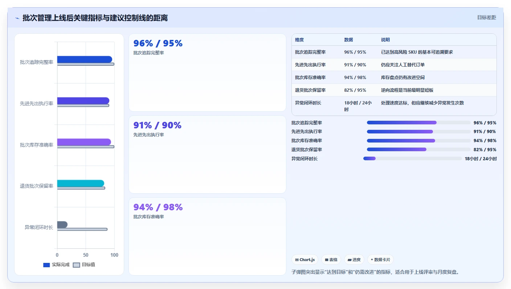Image resolution: width=511 pixels, height=289 pixels.
Task: Select the indigo 先进先出执行率 actual bar in chart
Action: point(83,100)
